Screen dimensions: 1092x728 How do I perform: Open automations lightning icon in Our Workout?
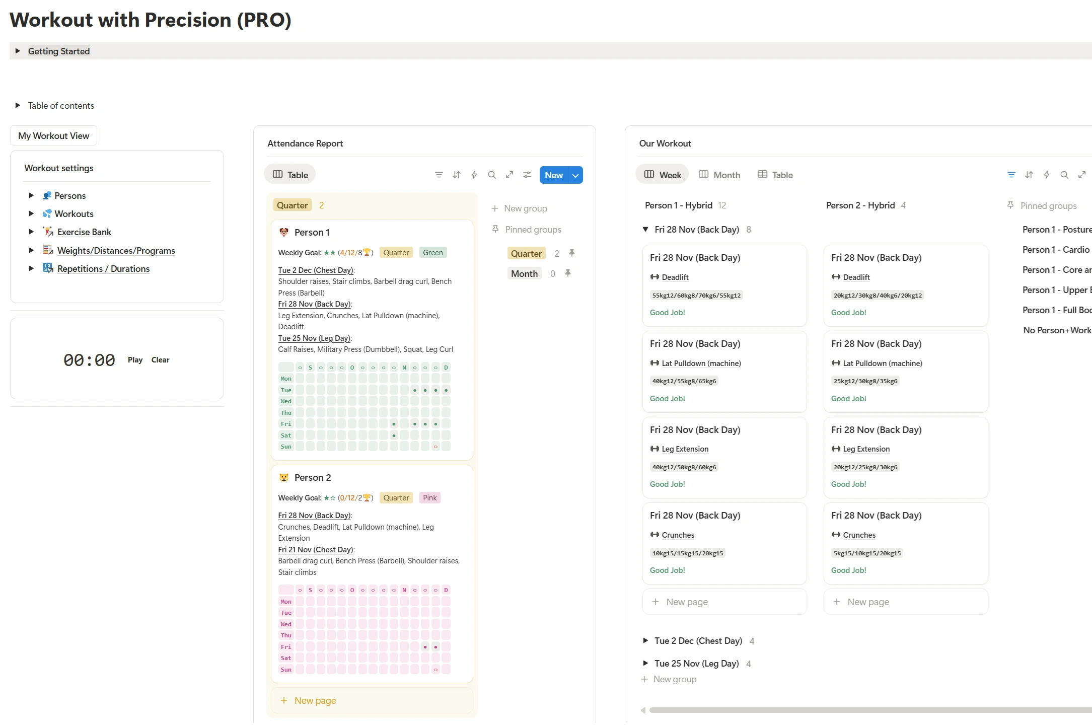click(1046, 175)
